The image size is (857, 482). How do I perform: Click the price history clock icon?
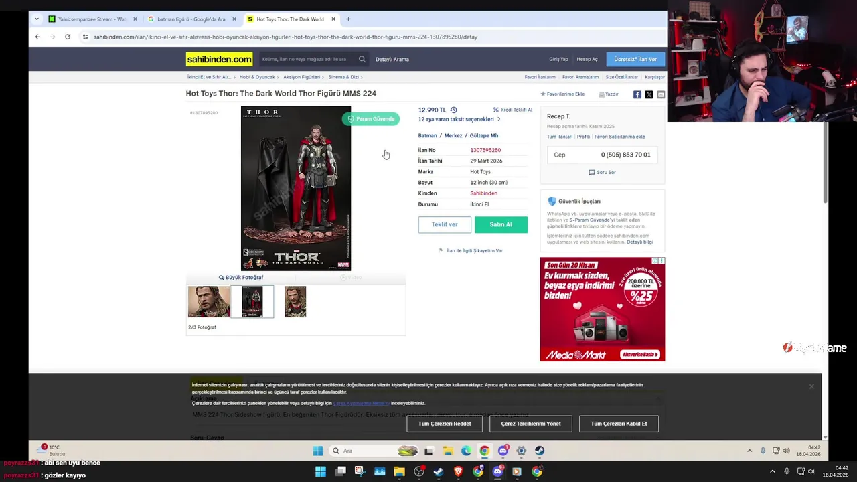453,110
